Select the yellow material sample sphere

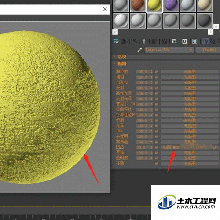pos(154,6)
